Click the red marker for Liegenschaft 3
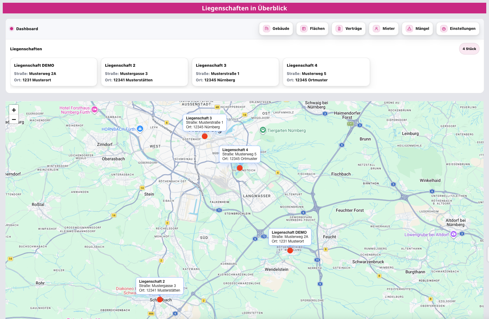 (x=205, y=136)
